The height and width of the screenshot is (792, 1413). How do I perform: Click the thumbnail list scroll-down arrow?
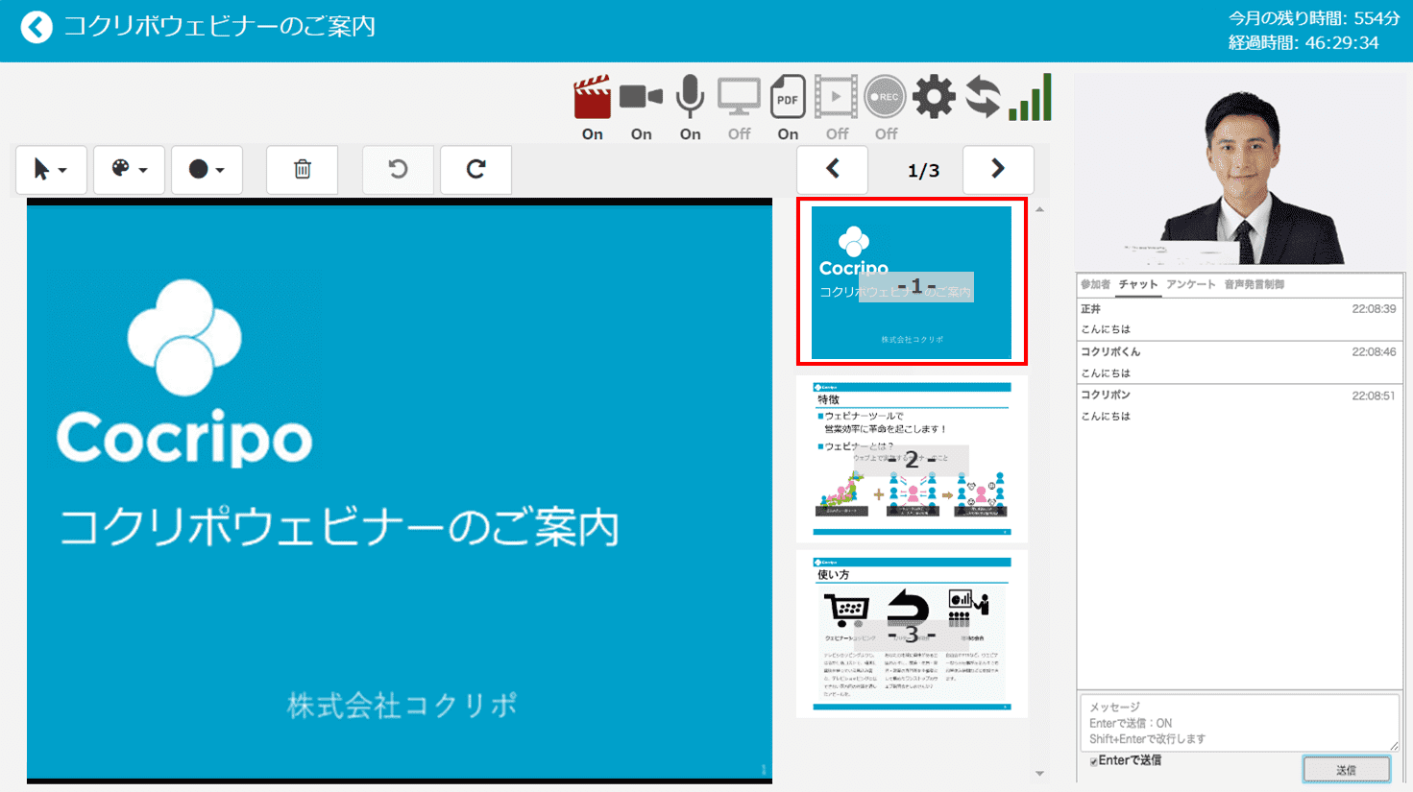(1039, 774)
